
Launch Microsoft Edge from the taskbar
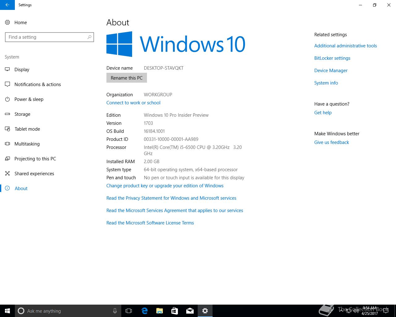point(144,311)
